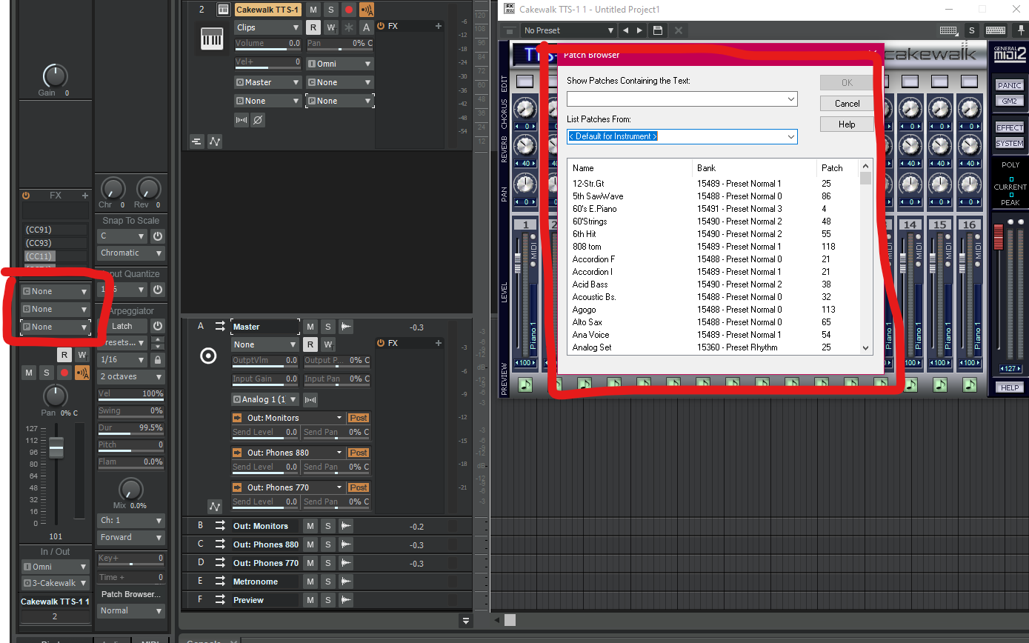Screen dimensions: 1029x643
Task: Enable Snap To Scale power button
Action: tap(157, 236)
